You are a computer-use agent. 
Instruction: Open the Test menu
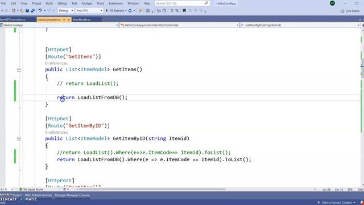(x=74, y=3)
